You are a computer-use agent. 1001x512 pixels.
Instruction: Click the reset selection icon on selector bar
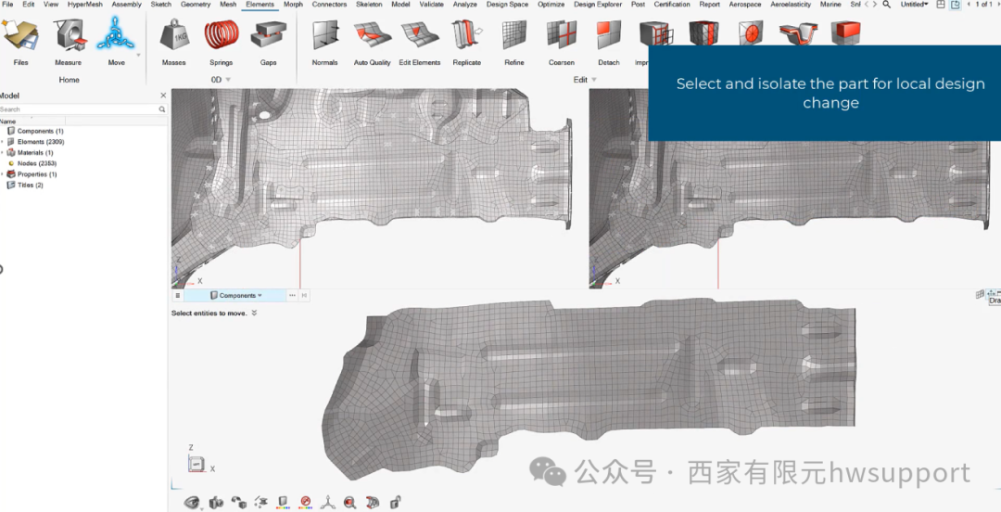click(305, 295)
